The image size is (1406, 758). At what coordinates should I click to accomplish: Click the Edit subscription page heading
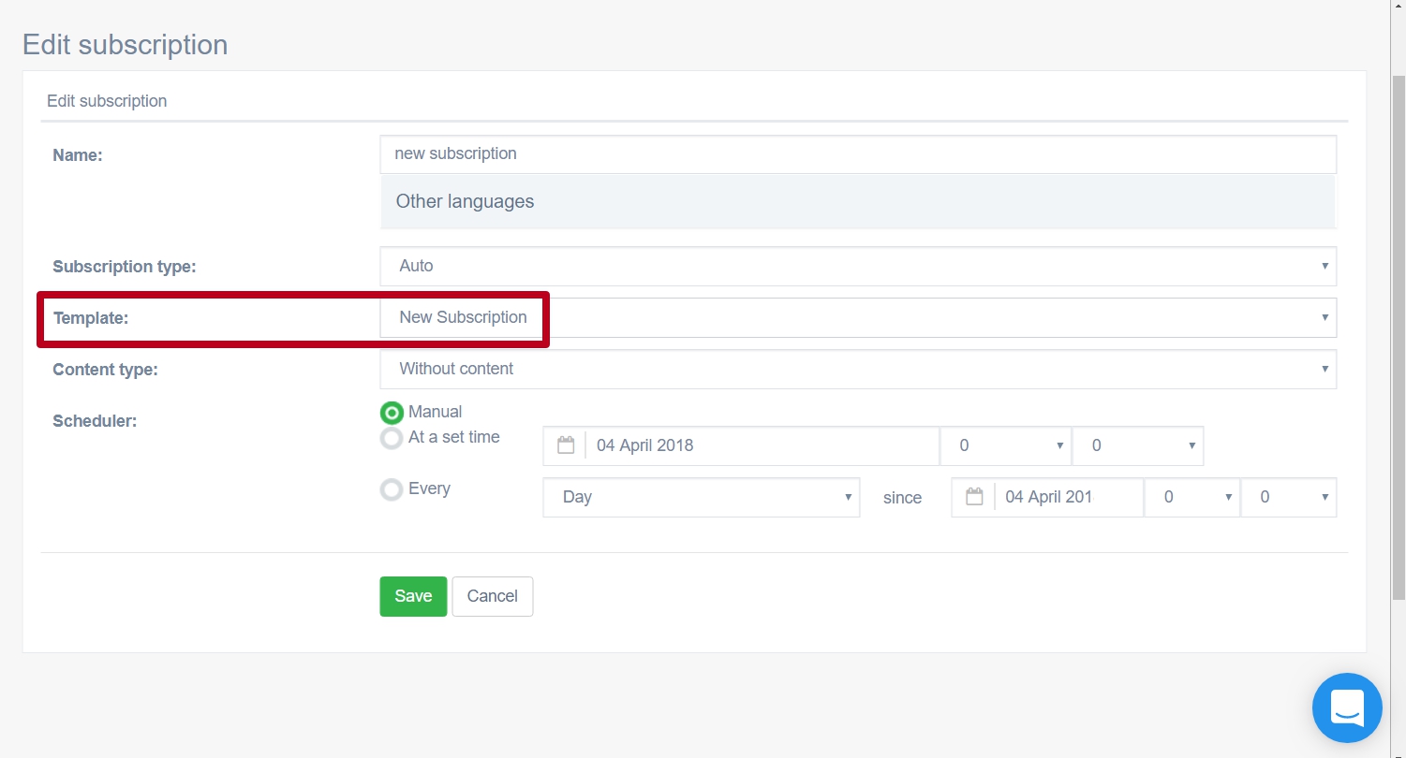[126, 45]
